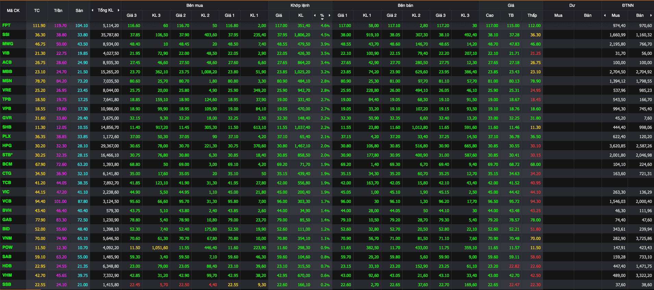
Task: Click the descending sort indicator under %
Action: (x=322, y=19)
